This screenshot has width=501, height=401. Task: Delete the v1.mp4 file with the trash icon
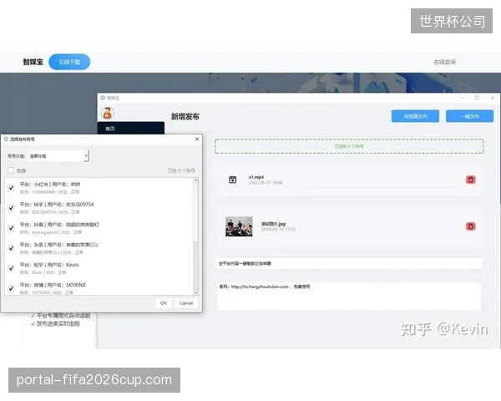pyautogui.click(x=470, y=180)
